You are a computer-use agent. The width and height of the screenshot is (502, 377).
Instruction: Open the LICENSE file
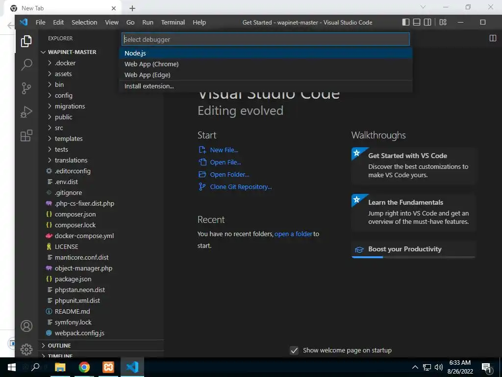66,246
